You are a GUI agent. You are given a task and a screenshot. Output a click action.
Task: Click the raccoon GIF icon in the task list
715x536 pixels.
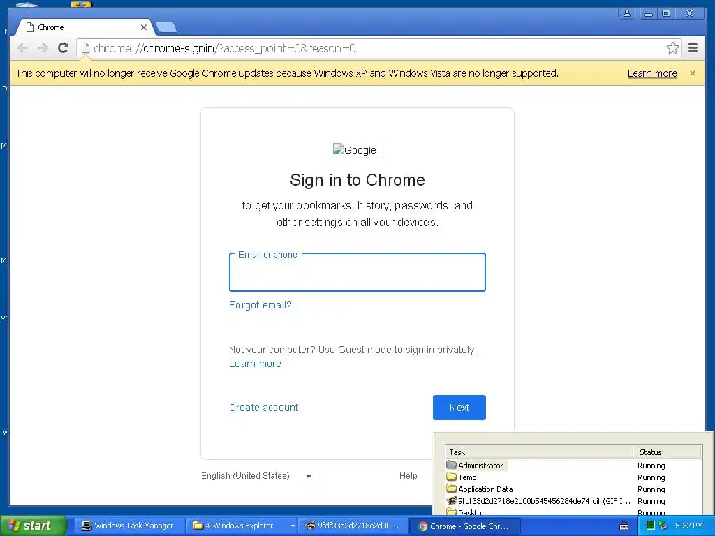[x=452, y=501]
